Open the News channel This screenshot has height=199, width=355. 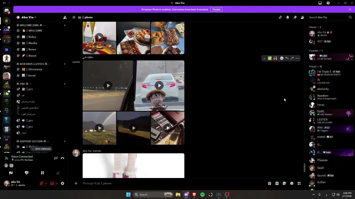41,49
